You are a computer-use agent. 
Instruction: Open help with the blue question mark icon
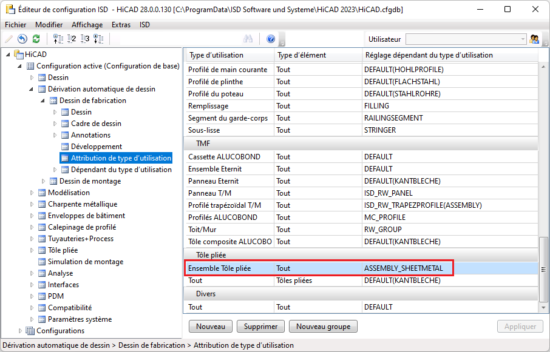point(271,39)
